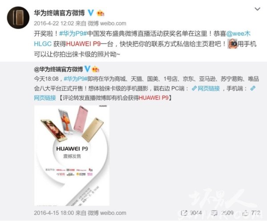
Task: Click the thumbs-up like icon showing 772
Action: click(x=245, y=213)
